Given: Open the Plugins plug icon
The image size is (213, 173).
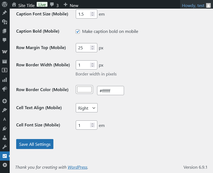Looking at the screenshot, I should click(x=5, y=129).
